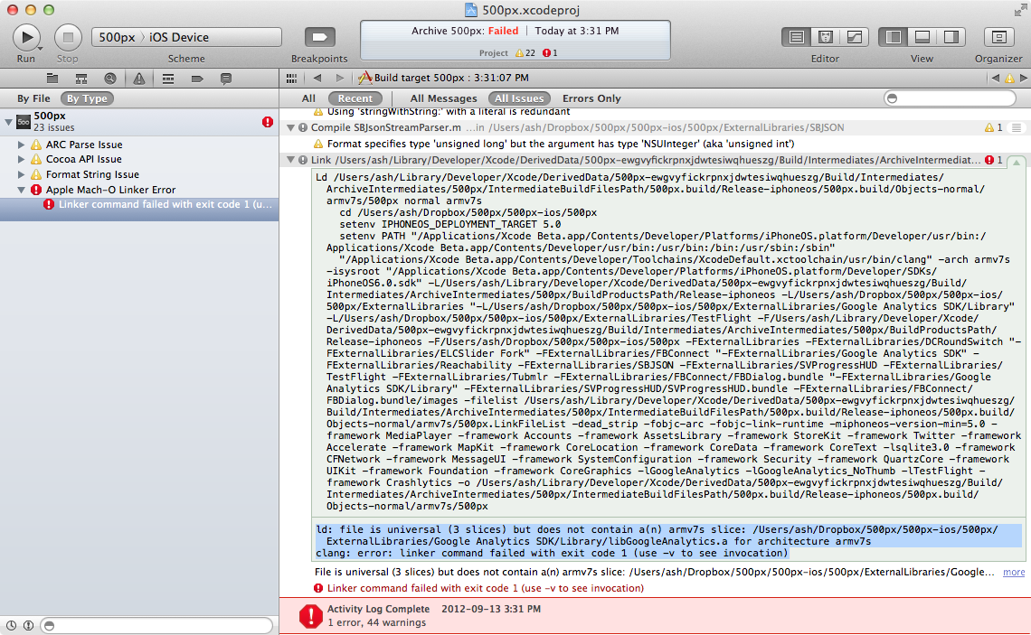1031x635 pixels.
Task: Open the Breakpoint navigator icon
Action: 197,79
